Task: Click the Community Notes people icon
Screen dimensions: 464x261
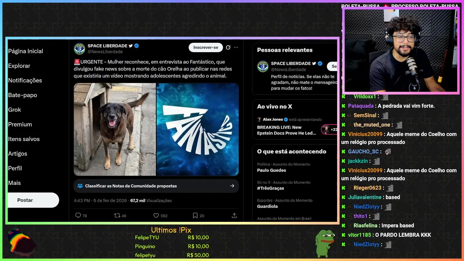Action: [80, 186]
